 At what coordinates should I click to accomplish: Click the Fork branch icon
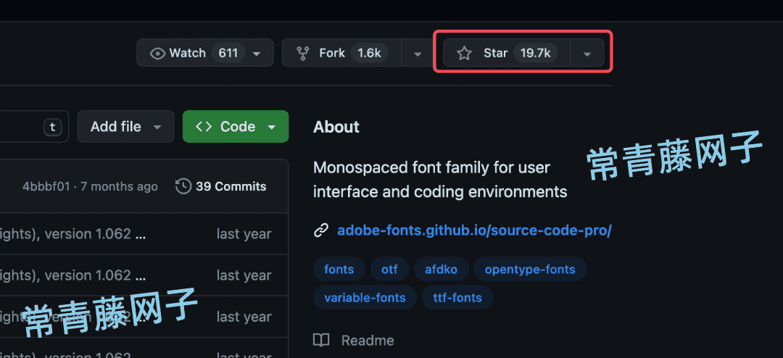pyautogui.click(x=302, y=53)
